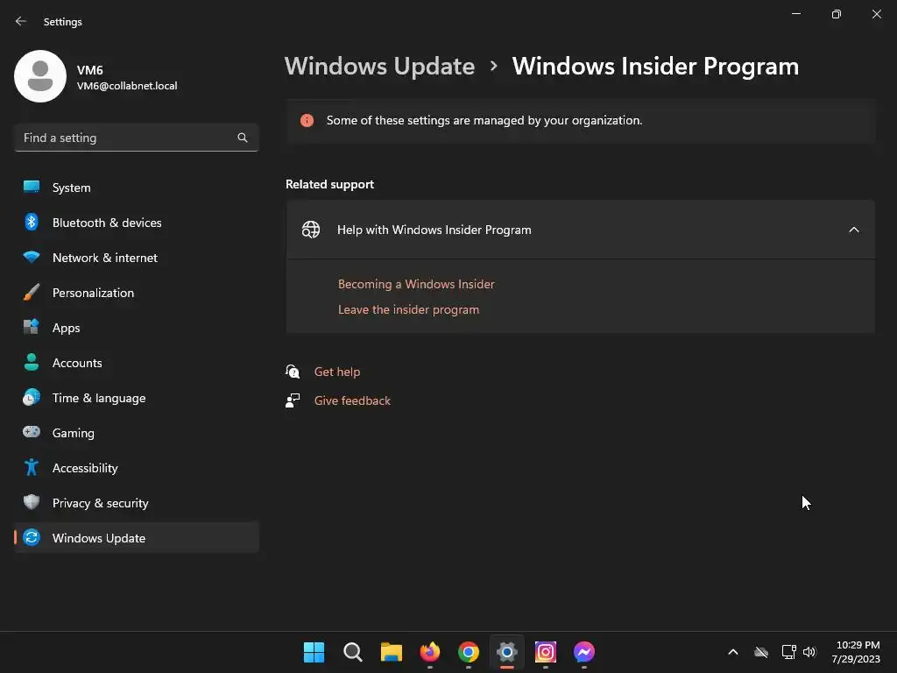Open Personalization settings
Image resolution: width=897 pixels, height=673 pixels.
coord(136,293)
